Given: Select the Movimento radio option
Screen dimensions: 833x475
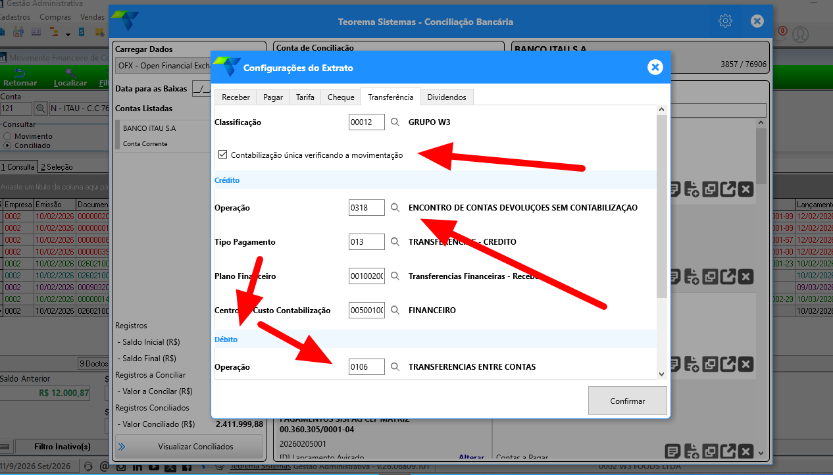Looking at the screenshot, I should (7, 136).
